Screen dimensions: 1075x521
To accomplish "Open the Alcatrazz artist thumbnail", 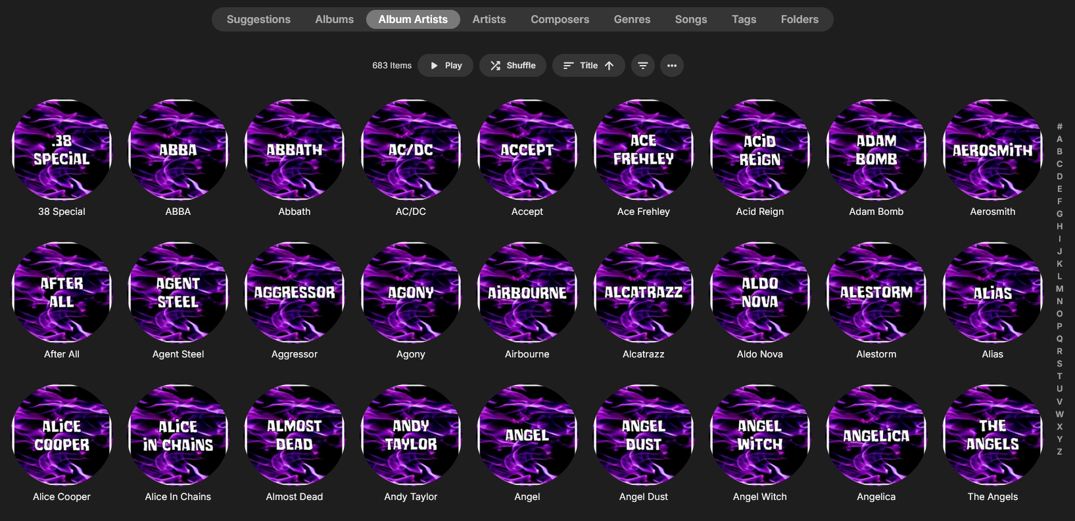I will click(x=644, y=292).
